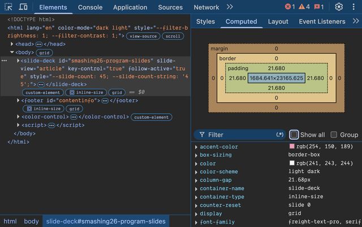
Task: Expand slide-deck ellipsis content
Action: click(41, 84)
